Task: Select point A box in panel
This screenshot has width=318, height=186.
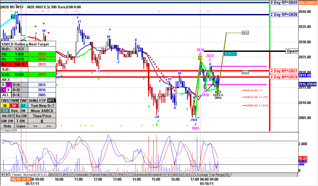Action: [3, 85]
